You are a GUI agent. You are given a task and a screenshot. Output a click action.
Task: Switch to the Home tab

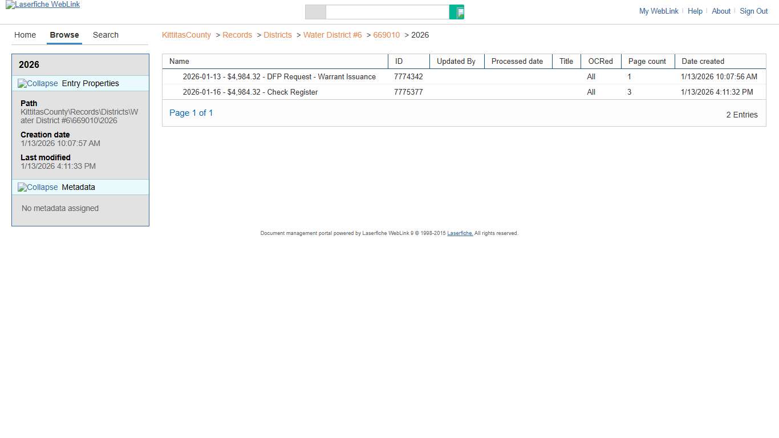(x=25, y=35)
